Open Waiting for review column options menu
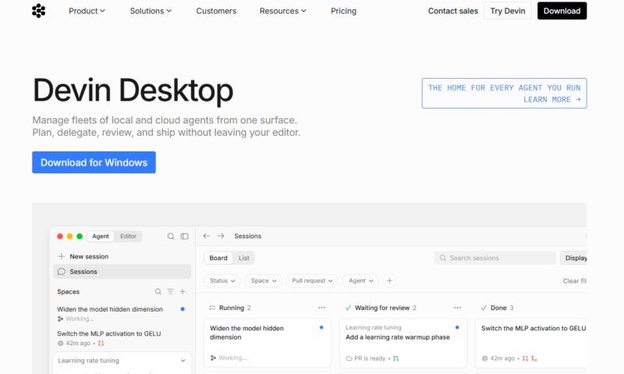Viewport: 624px width, 374px height. 457,308
